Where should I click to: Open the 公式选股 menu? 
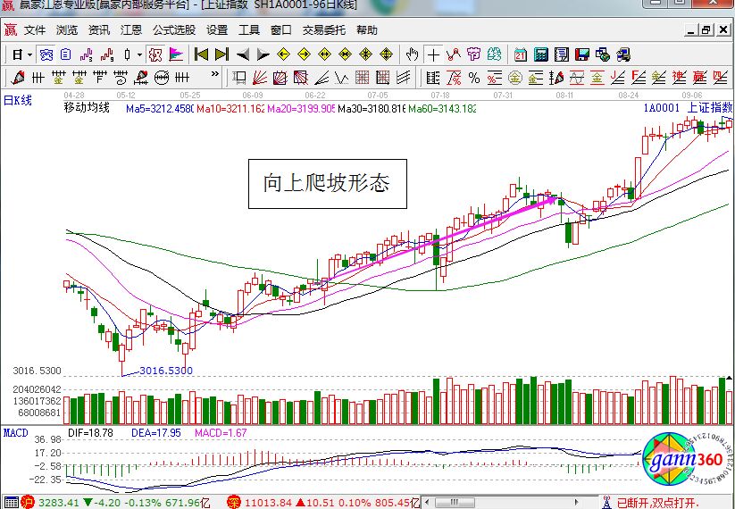(173, 29)
